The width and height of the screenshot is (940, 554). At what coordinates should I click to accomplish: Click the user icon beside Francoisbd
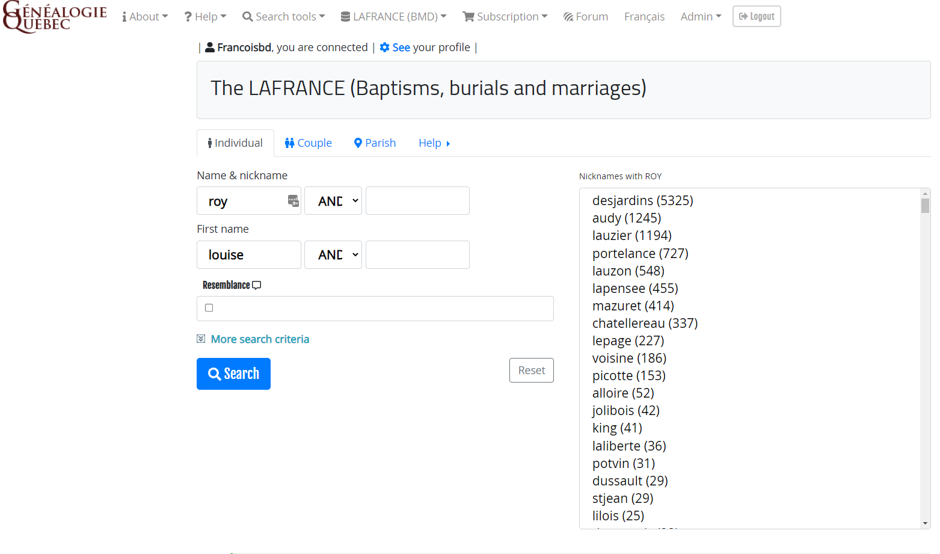point(210,48)
